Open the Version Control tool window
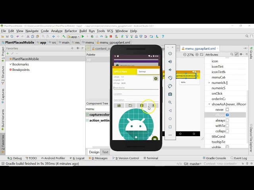The height and width of the screenshot is (190, 254). (125, 158)
